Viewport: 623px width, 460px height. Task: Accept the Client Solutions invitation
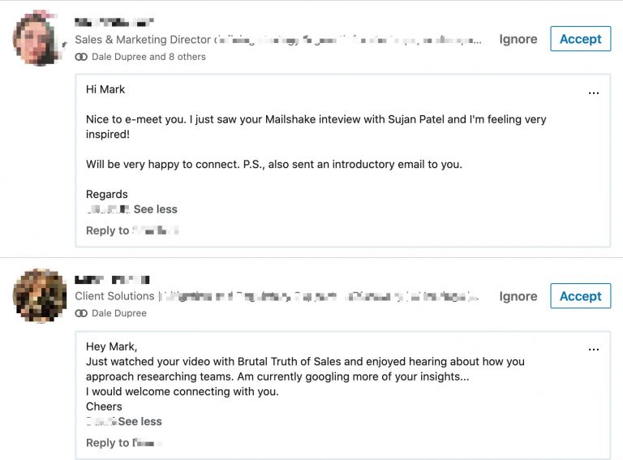tap(581, 296)
